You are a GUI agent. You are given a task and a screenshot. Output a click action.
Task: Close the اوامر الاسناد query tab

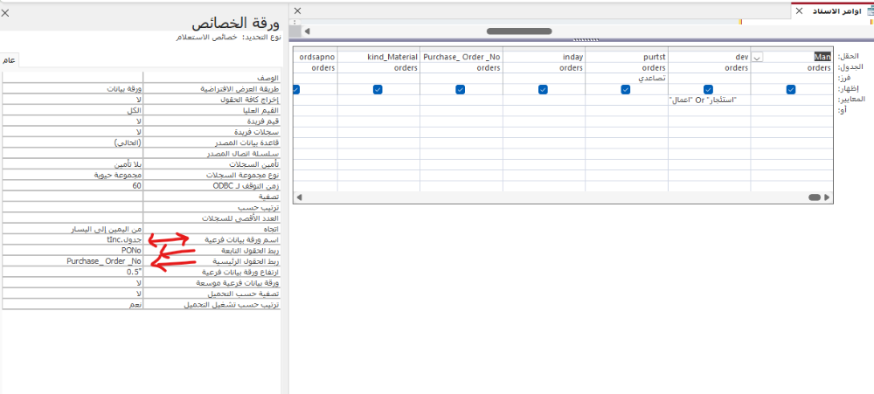click(x=799, y=10)
